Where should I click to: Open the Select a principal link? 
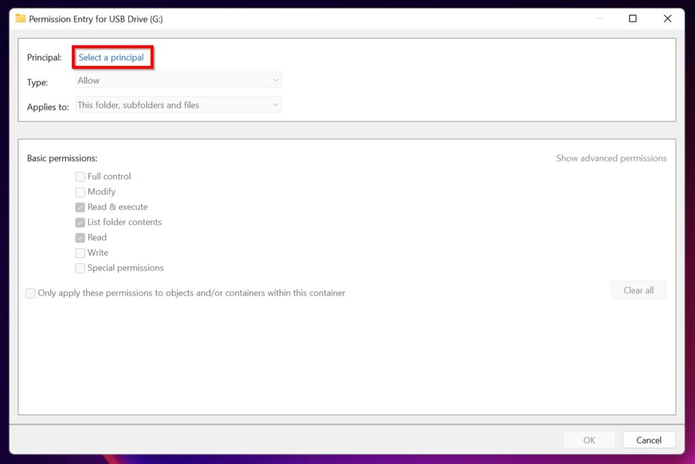point(112,58)
